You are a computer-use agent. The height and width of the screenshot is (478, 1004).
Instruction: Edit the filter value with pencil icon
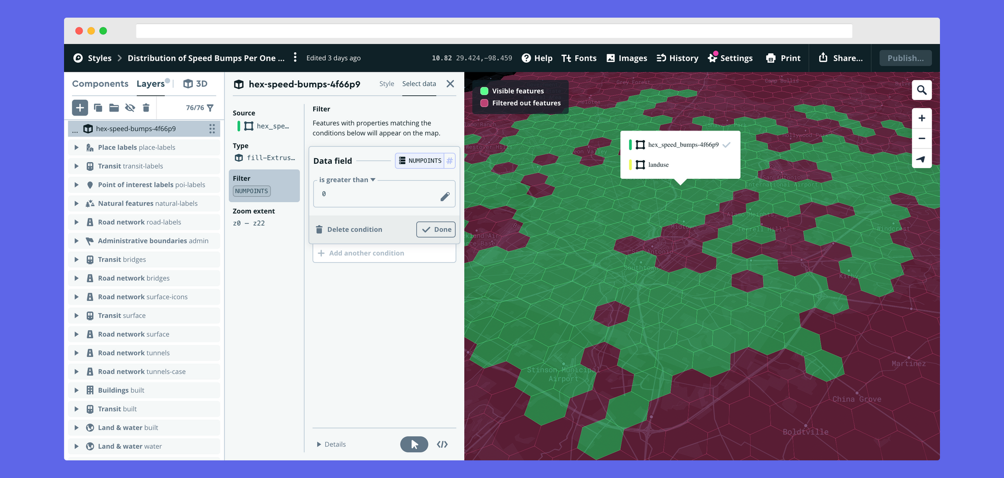pos(445,196)
